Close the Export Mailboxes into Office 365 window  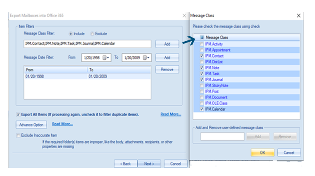pyautogui.click(x=184, y=15)
